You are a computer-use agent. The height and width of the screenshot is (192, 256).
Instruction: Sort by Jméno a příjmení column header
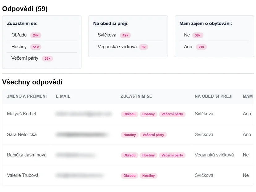point(27,96)
